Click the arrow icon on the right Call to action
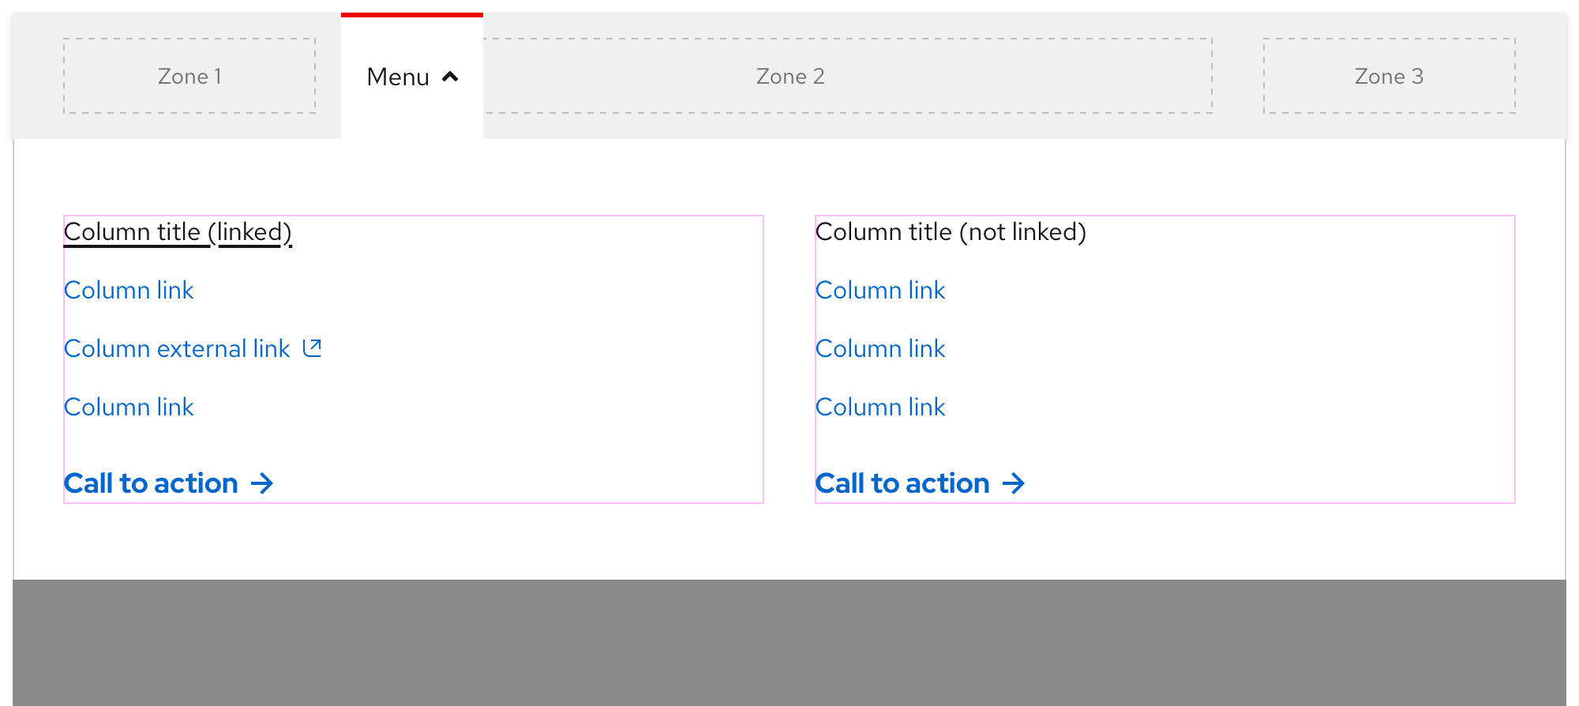 pyautogui.click(x=1015, y=483)
